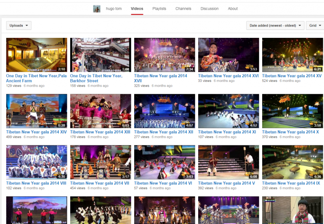
Task: Open gala 2014 IX video thumbnail
Action: [x=292, y=162]
